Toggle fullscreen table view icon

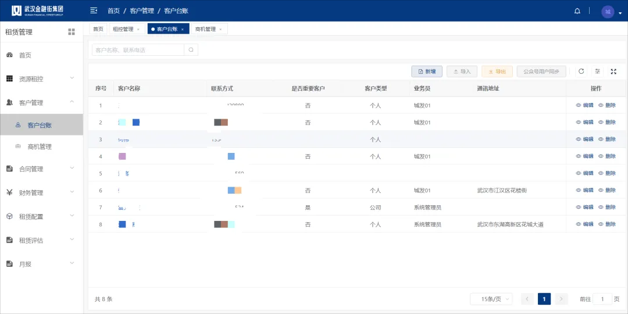coord(613,72)
